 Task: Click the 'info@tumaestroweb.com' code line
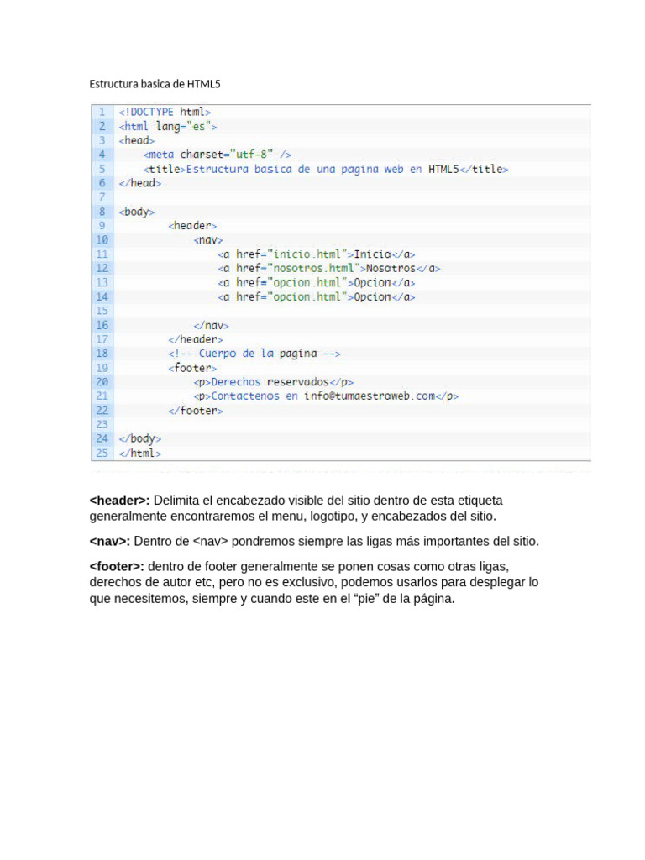click(x=326, y=396)
